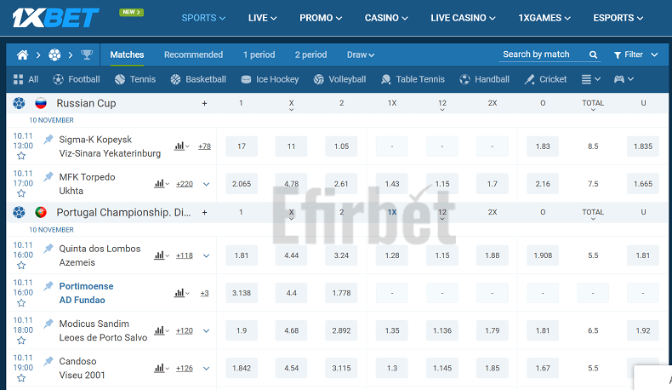
Task: Open the LIVE menu
Action: coord(262,18)
